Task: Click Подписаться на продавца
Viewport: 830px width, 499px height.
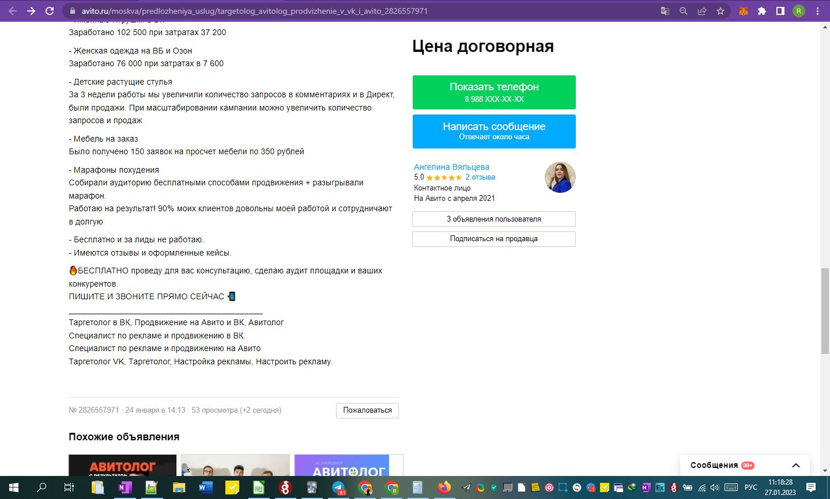Action: coord(494,239)
